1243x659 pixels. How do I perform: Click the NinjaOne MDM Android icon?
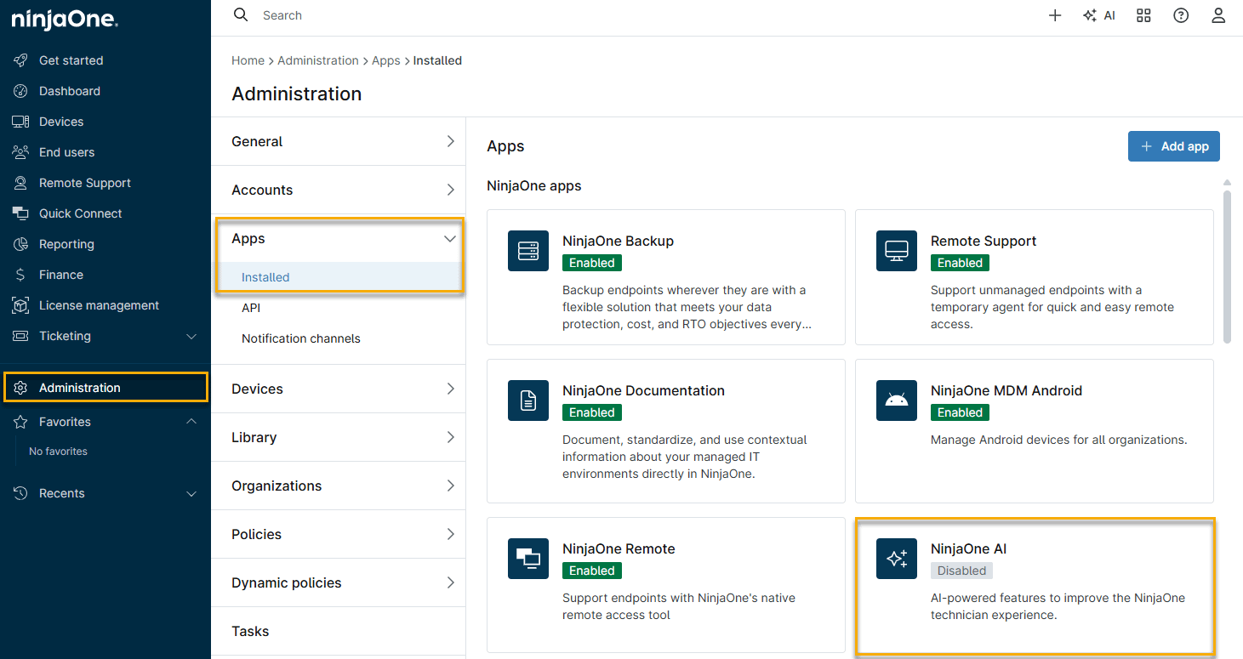click(x=897, y=401)
